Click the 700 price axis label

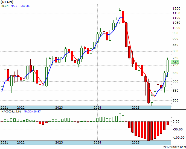pos(176,65)
